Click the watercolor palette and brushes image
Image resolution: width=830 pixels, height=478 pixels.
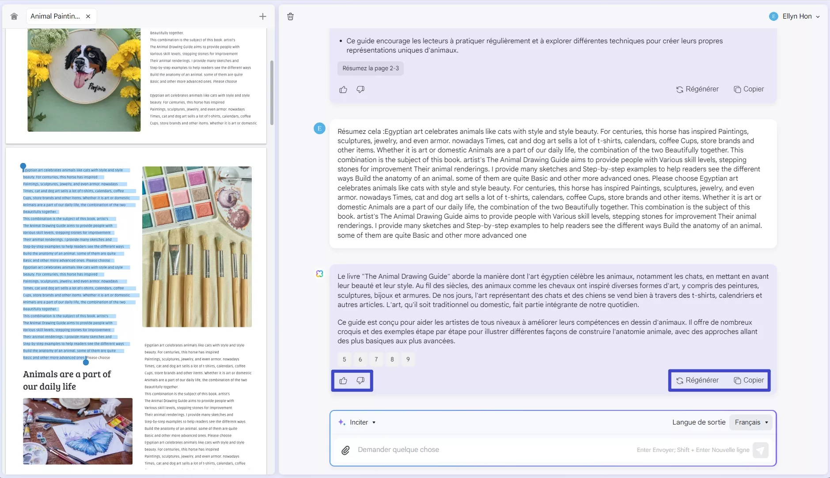click(197, 247)
